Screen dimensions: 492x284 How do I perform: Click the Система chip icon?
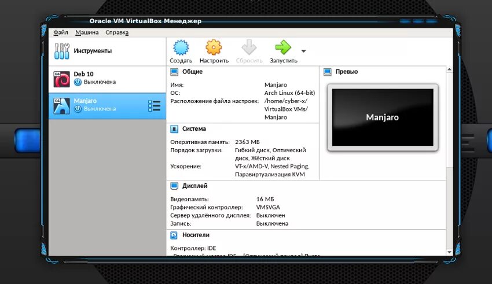click(x=174, y=129)
